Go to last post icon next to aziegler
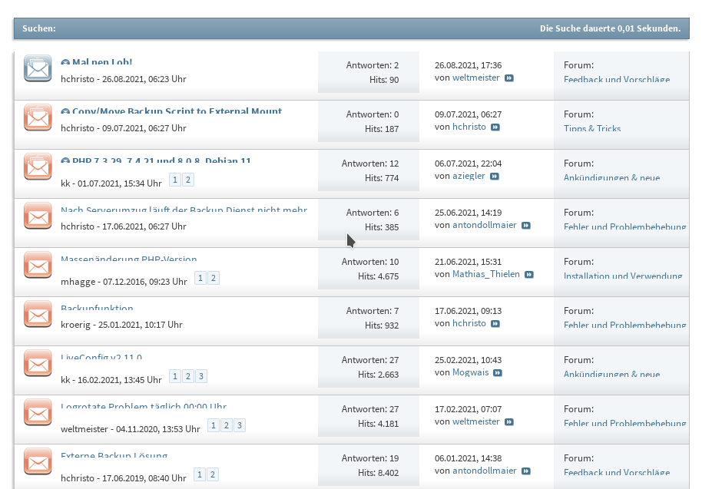This screenshot has height=489, width=712. (x=495, y=176)
